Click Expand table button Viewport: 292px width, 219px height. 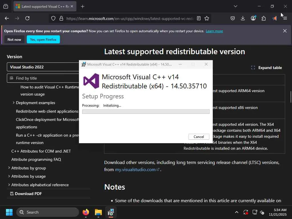pyautogui.click(x=267, y=68)
